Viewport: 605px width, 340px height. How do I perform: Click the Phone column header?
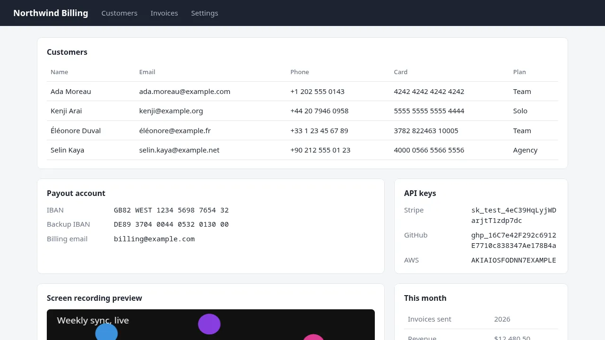[x=300, y=72]
